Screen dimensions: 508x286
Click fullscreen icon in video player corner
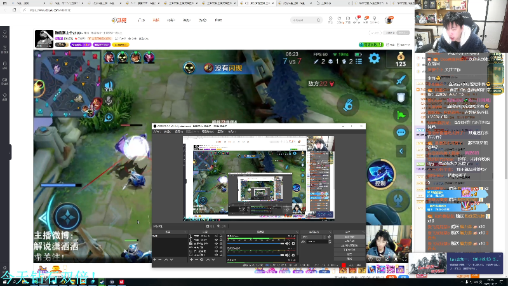tap(404, 259)
